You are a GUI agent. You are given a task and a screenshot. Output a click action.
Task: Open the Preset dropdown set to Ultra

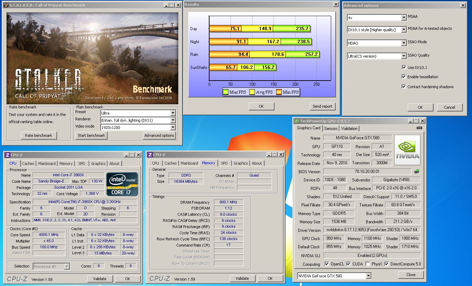pos(173,113)
